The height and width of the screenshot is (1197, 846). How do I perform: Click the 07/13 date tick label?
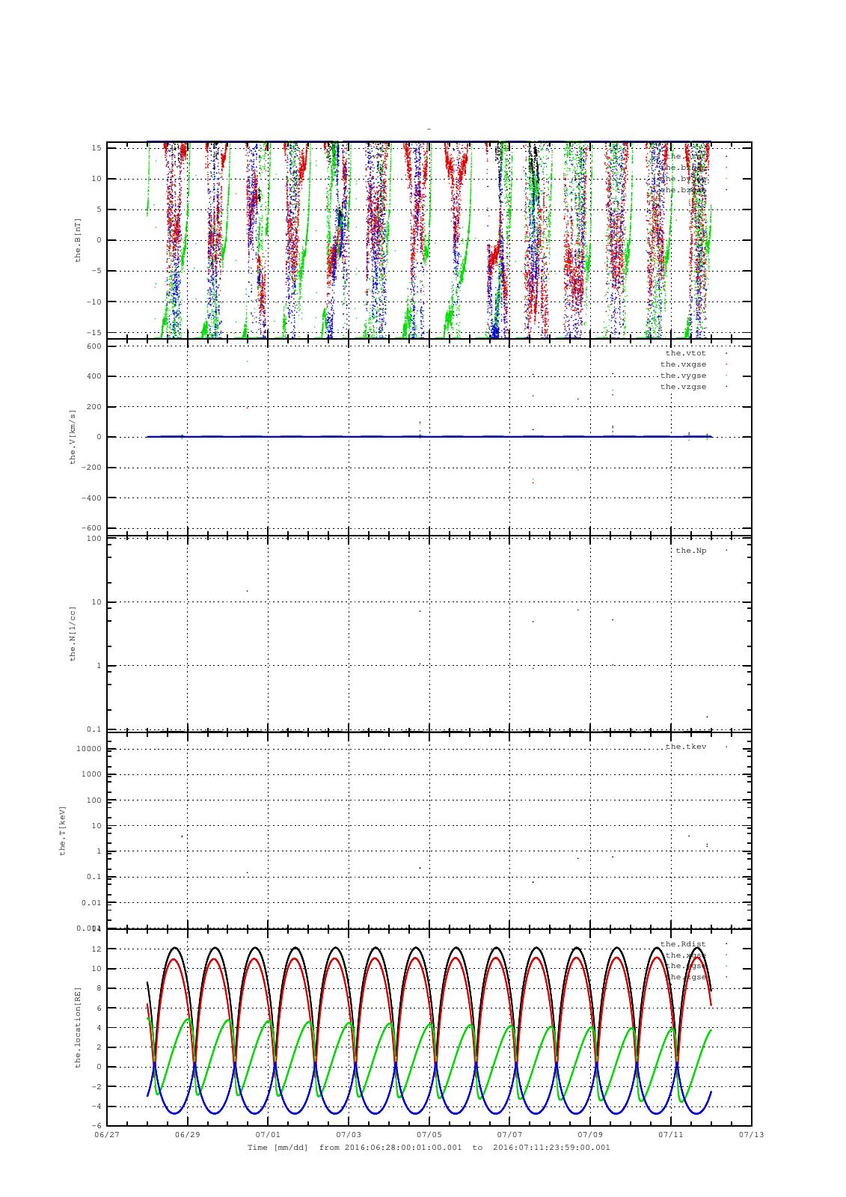(x=752, y=1134)
